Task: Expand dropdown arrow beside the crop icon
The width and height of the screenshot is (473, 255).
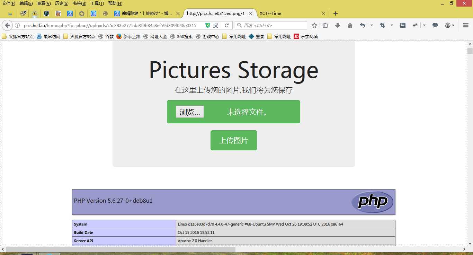Action: coord(392,25)
